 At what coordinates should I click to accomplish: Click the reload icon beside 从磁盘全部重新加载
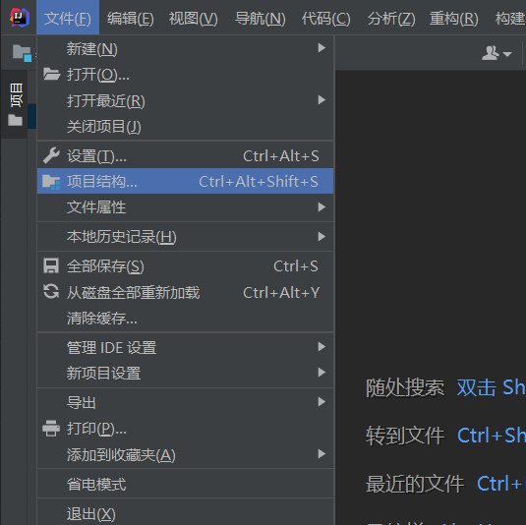pos(51,292)
